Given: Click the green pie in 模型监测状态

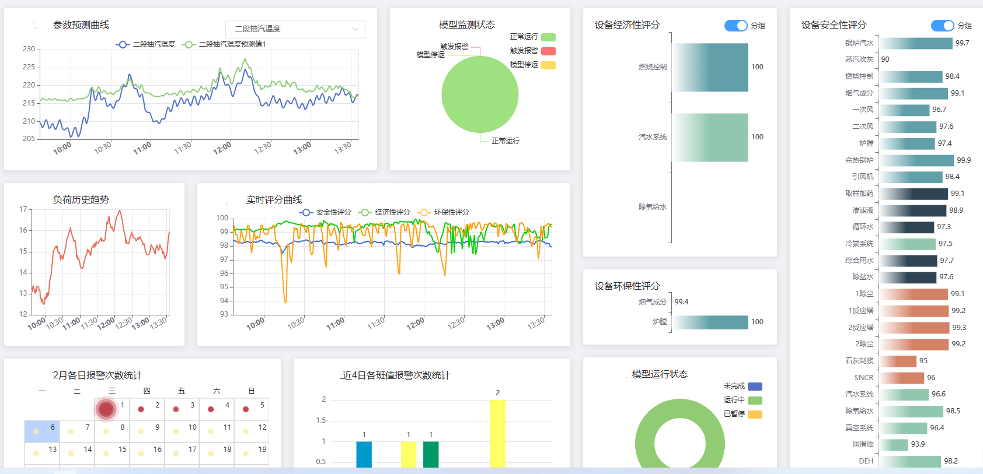Looking at the screenshot, I should [x=480, y=94].
